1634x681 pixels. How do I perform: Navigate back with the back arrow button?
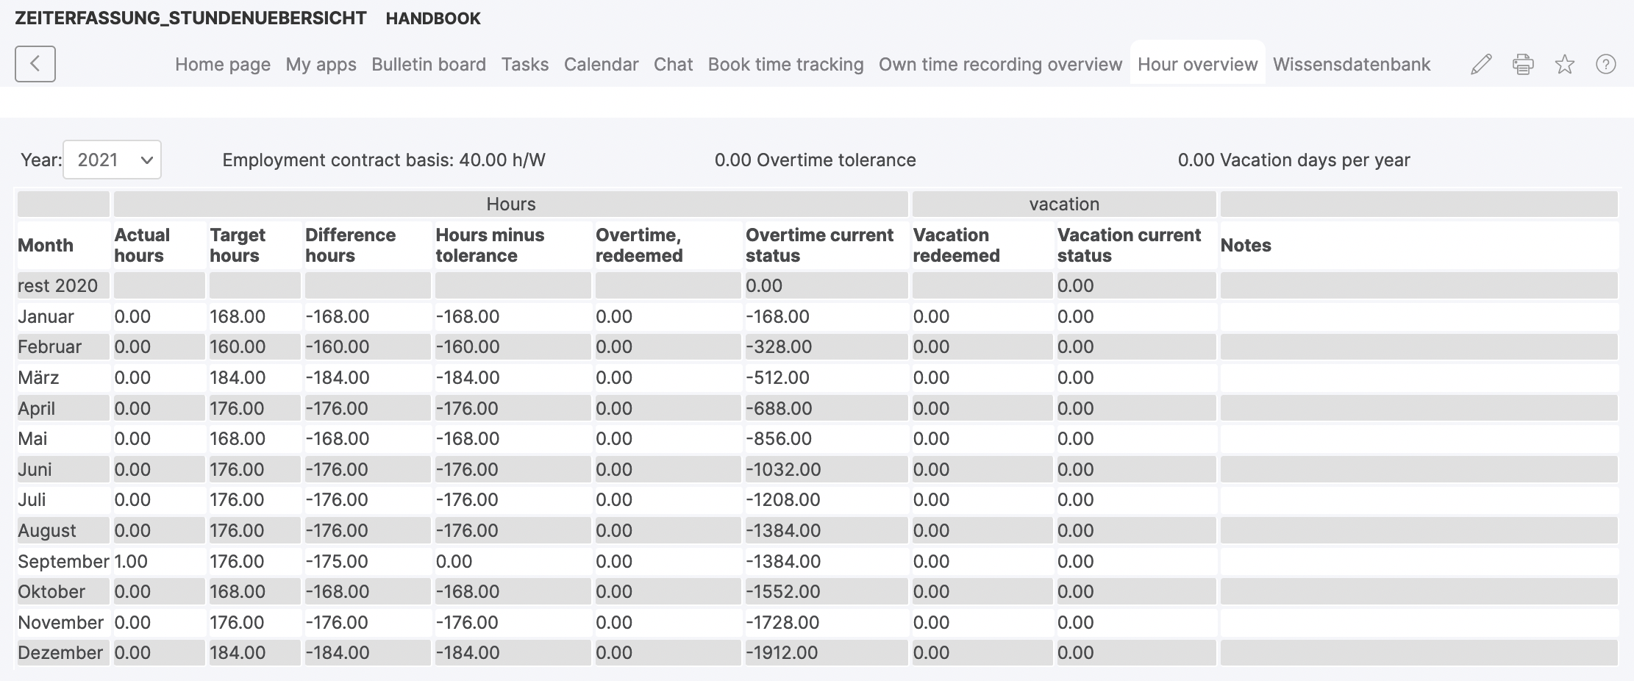(35, 64)
